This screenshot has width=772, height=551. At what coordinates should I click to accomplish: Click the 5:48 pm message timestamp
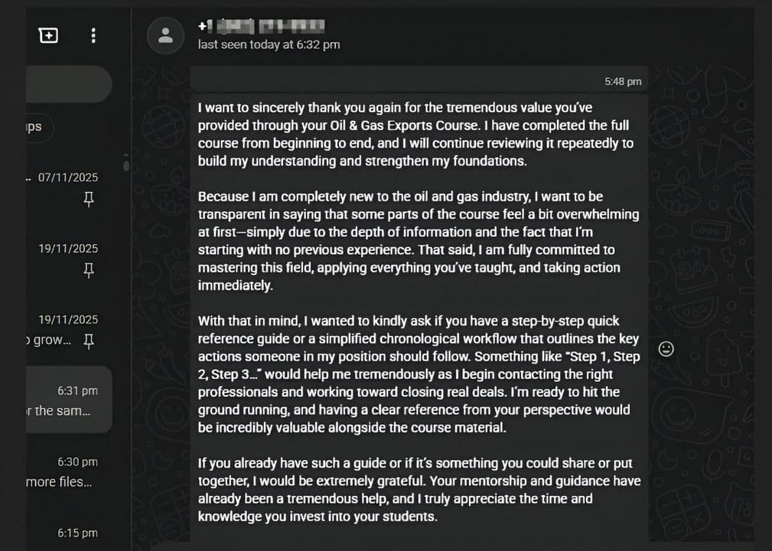623,81
